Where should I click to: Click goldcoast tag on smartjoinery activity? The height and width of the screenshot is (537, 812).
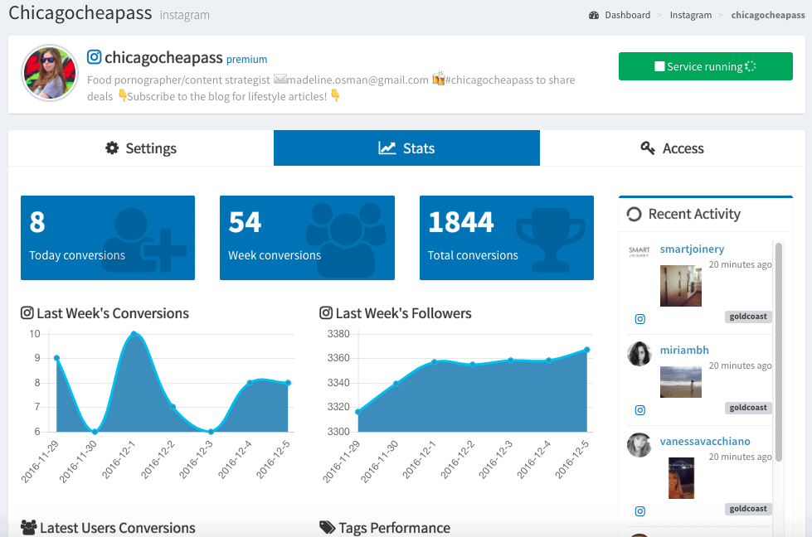[748, 317]
